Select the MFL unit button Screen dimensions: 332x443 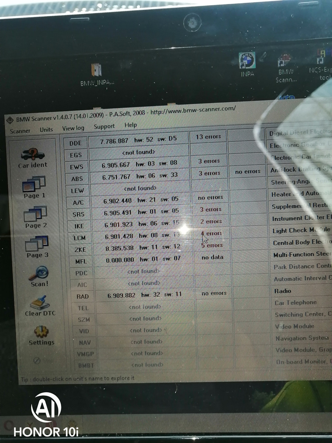pos(81,261)
